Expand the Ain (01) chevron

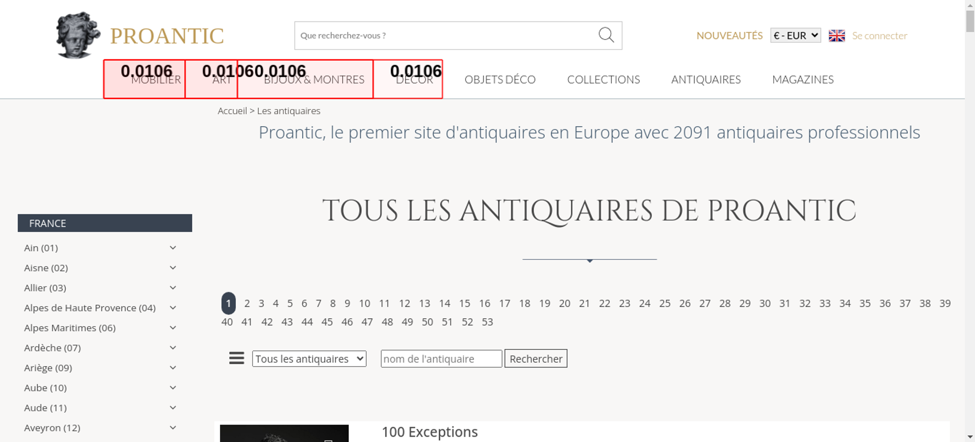click(x=173, y=248)
